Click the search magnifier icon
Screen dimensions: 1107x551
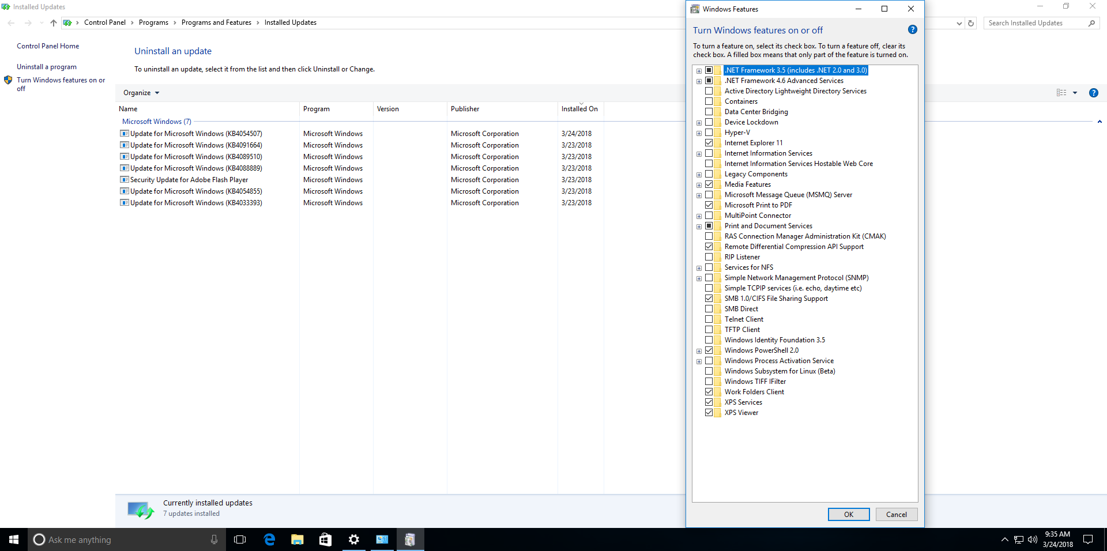click(1091, 23)
